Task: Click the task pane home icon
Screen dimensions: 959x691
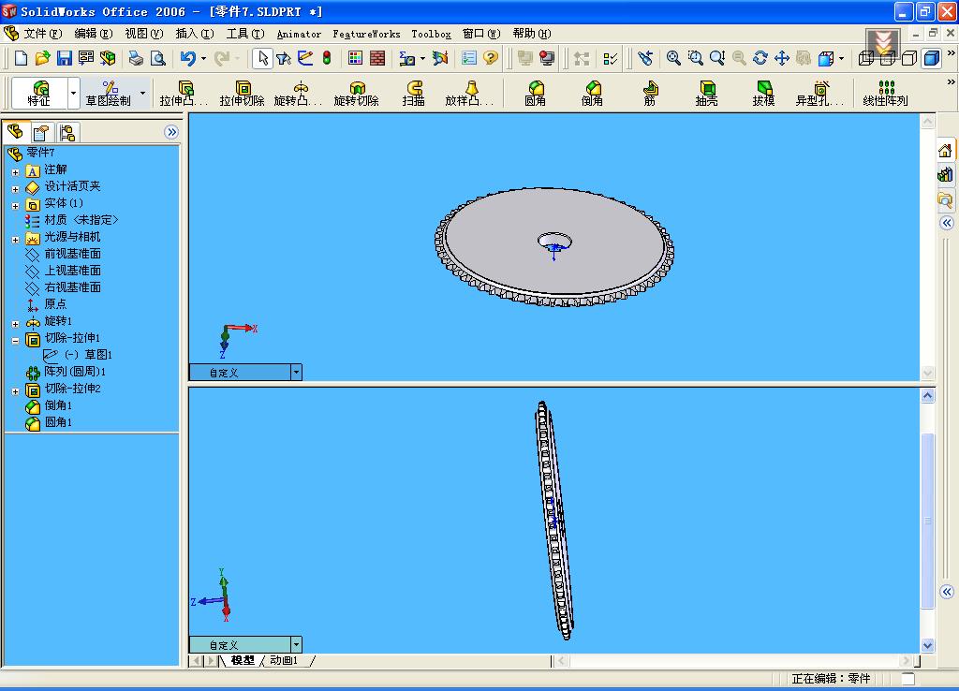Action: (x=945, y=151)
